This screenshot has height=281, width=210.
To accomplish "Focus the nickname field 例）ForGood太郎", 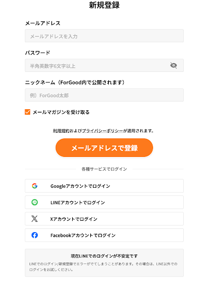I will [x=104, y=95].
